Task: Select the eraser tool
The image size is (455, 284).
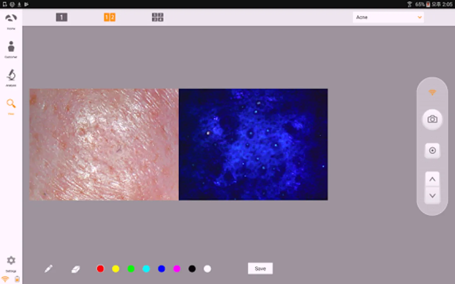Action: (x=76, y=269)
